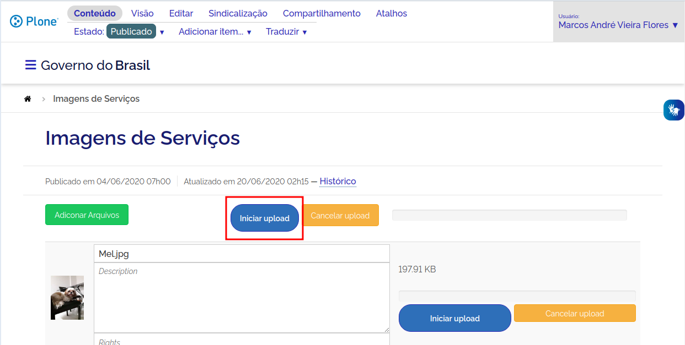Open the VLibras sign language accessibility widget
Viewport: 685px width, 345px height.
pos(673,110)
